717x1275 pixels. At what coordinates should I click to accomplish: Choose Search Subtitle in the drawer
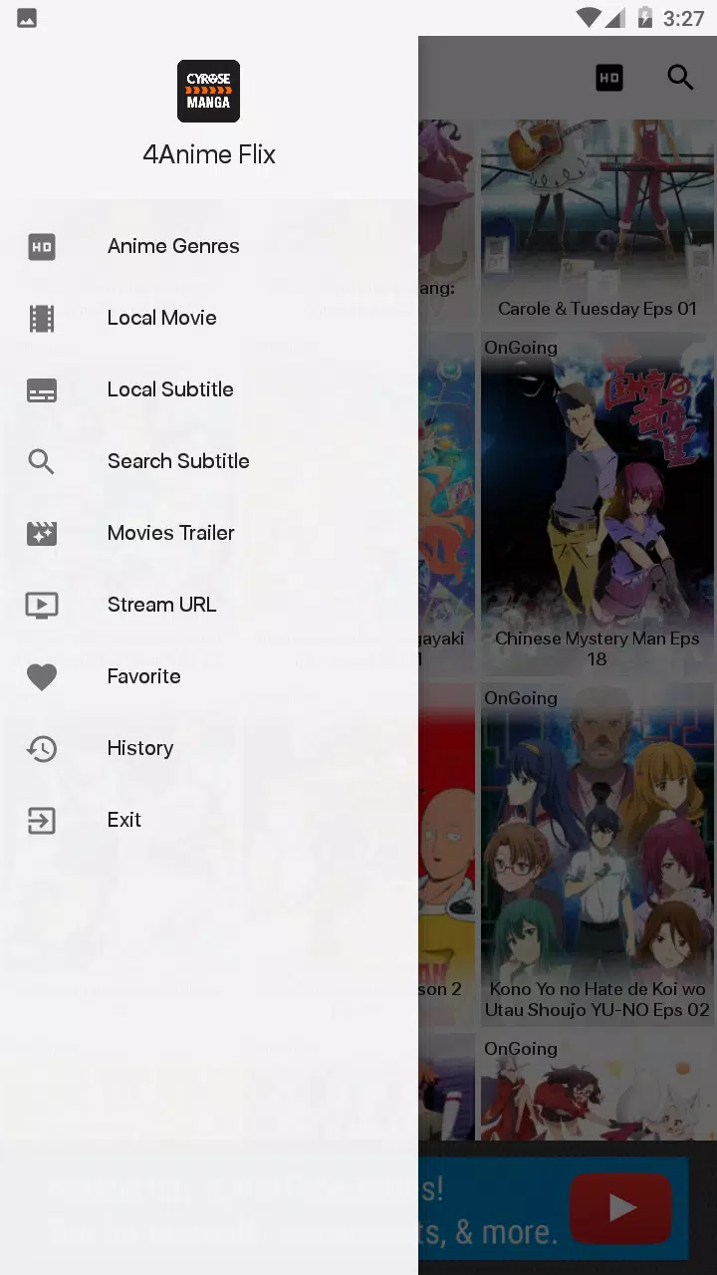(x=209, y=461)
